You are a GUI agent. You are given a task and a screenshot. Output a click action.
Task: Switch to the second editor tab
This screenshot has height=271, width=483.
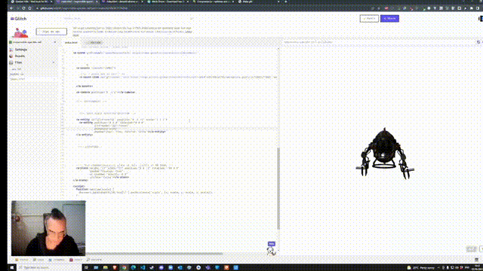tap(94, 42)
